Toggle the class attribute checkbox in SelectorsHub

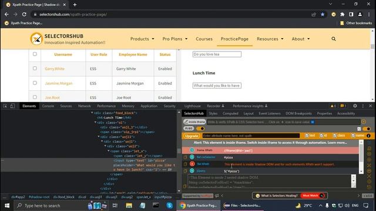click(x=335, y=135)
